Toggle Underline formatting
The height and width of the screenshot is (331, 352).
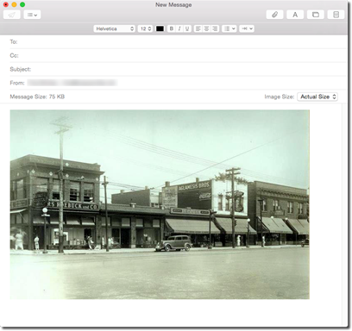[x=187, y=28]
